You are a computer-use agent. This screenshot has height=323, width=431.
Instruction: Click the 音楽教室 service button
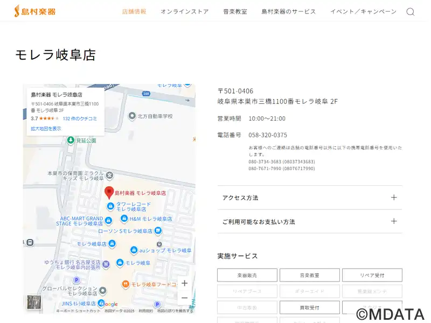click(309, 275)
